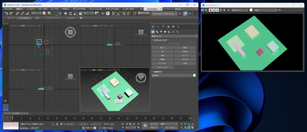The height and width of the screenshot is (132, 307).
Task: Open the project path dropdown
Action: 164,13
